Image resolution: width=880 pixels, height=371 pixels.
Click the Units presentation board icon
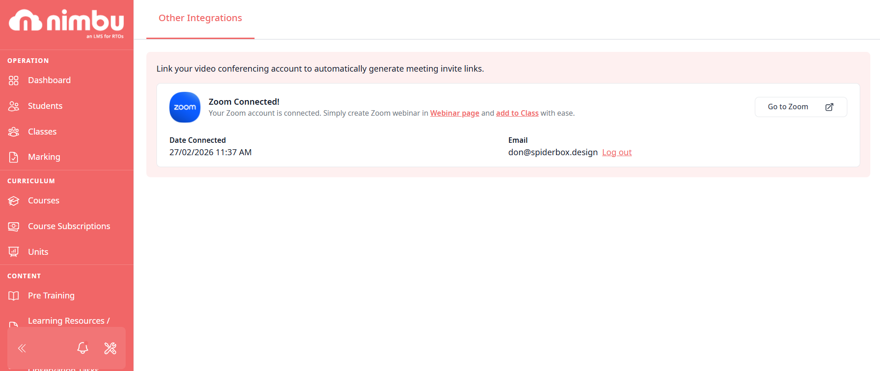click(14, 252)
